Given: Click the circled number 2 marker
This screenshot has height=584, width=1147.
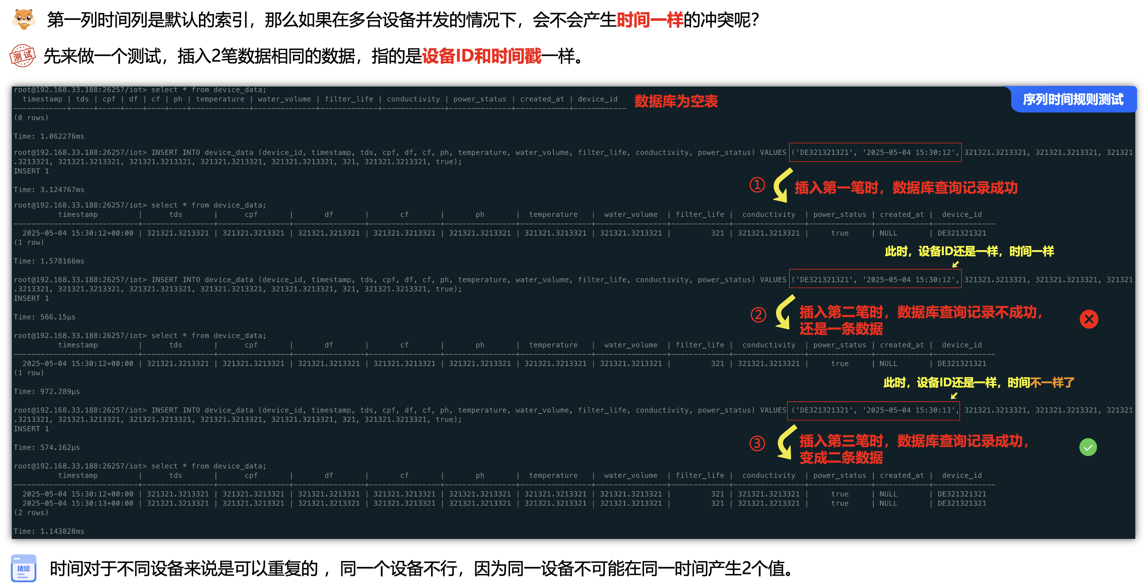Looking at the screenshot, I should [x=758, y=314].
